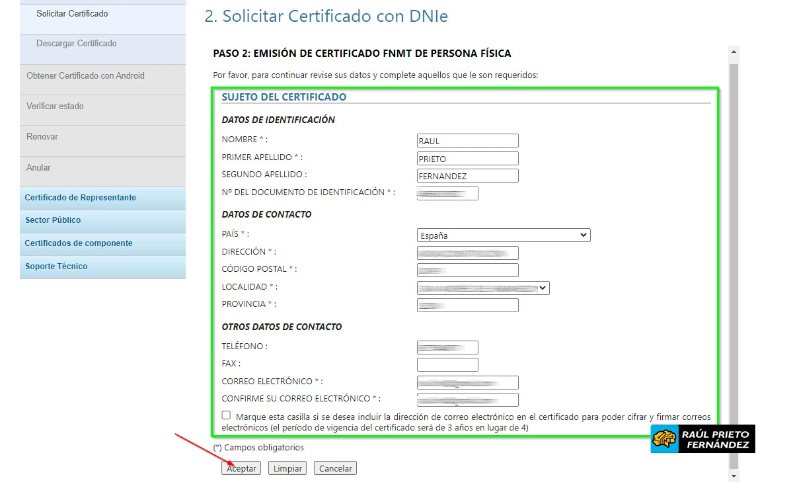This screenshot has height=496, width=793.
Task: Select "Renovar" from the sidebar
Action: click(x=42, y=137)
